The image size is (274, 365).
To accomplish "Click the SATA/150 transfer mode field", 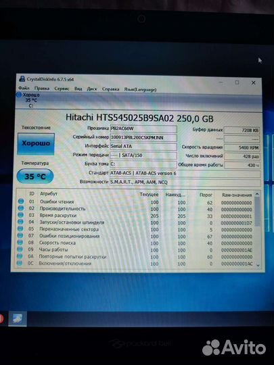I will (143, 155).
